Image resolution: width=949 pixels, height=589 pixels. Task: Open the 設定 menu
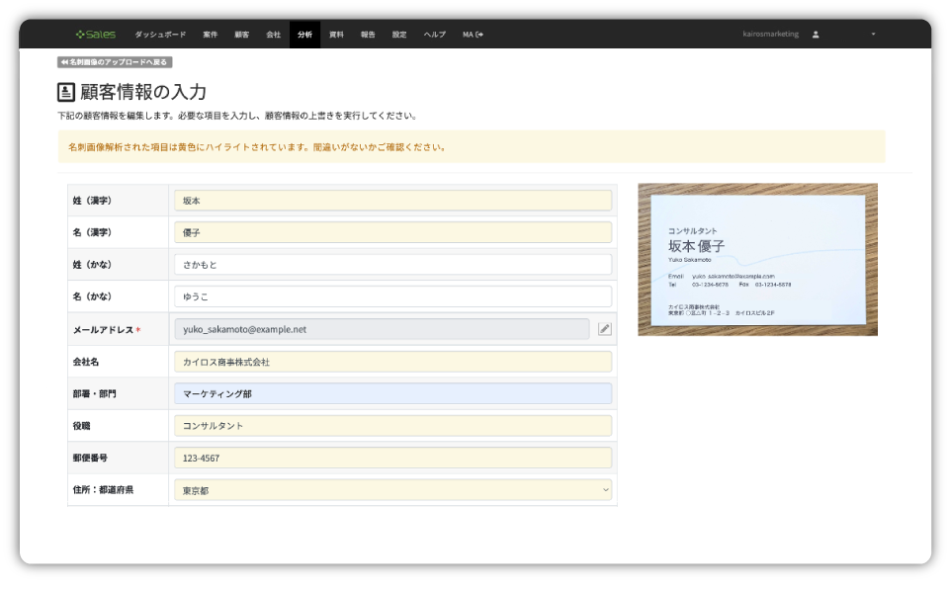(x=399, y=35)
